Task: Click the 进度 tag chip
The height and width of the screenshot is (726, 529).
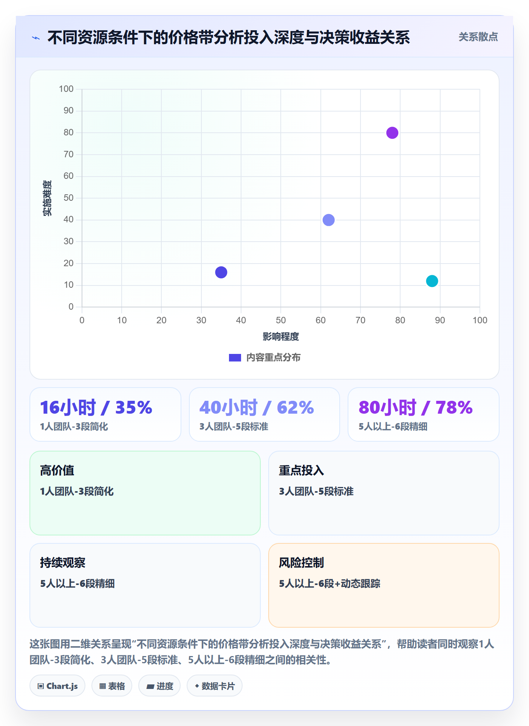Action: [159, 686]
